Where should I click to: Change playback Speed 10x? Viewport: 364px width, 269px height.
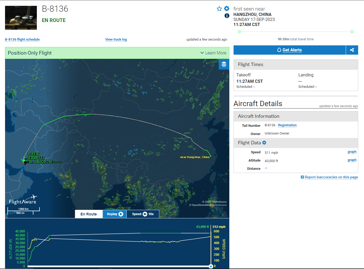tap(143, 214)
